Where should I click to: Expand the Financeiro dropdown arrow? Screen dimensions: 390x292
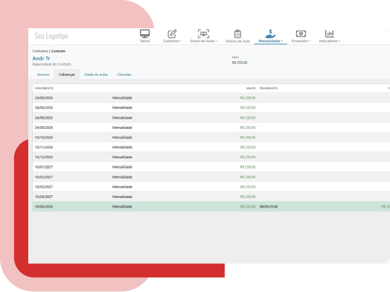click(x=309, y=41)
